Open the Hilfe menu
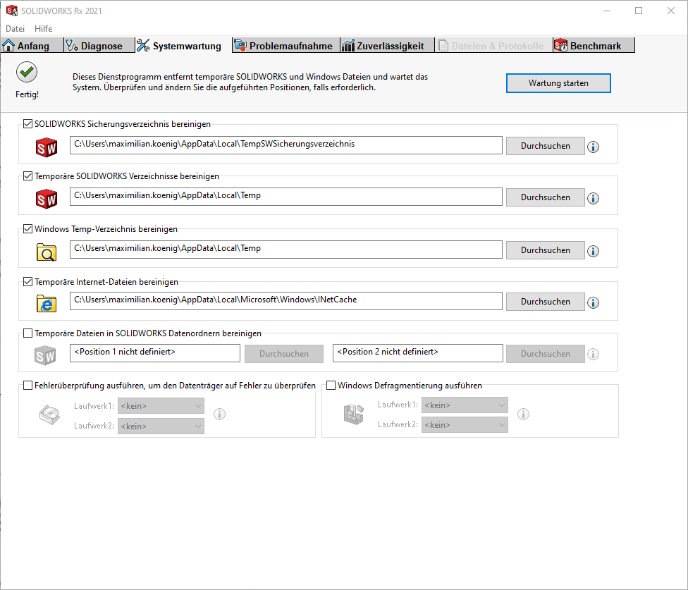This screenshot has width=688, height=590. point(43,29)
